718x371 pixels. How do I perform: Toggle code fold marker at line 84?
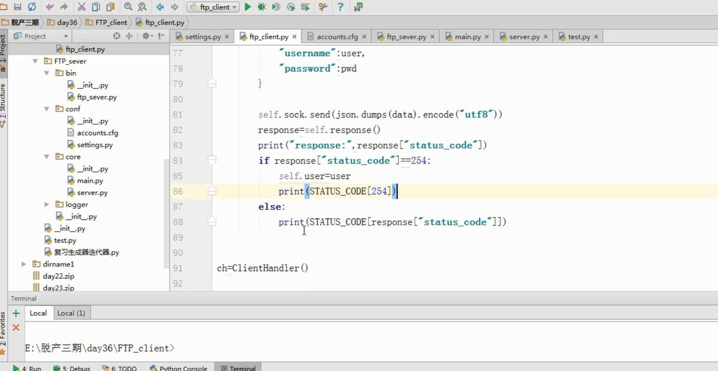click(x=212, y=160)
